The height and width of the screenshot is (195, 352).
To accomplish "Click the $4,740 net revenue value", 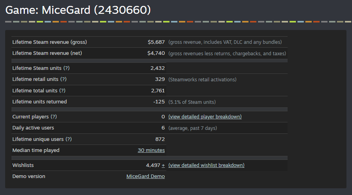I will click(x=156, y=53).
